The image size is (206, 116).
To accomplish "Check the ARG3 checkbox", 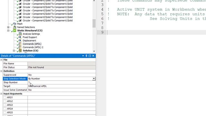I will [5, 105].
